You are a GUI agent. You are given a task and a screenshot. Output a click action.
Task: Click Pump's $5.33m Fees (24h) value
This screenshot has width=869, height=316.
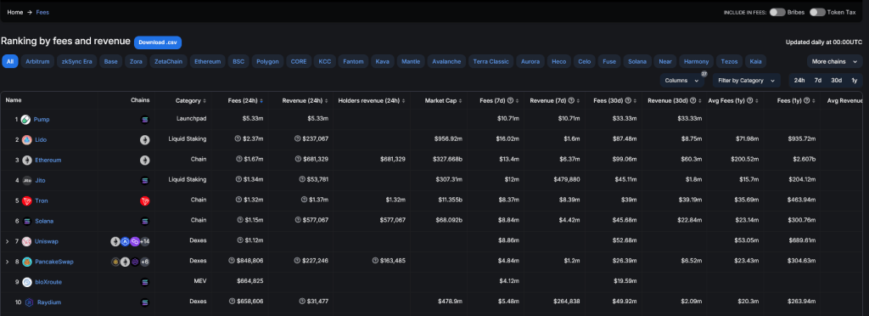(x=253, y=119)
